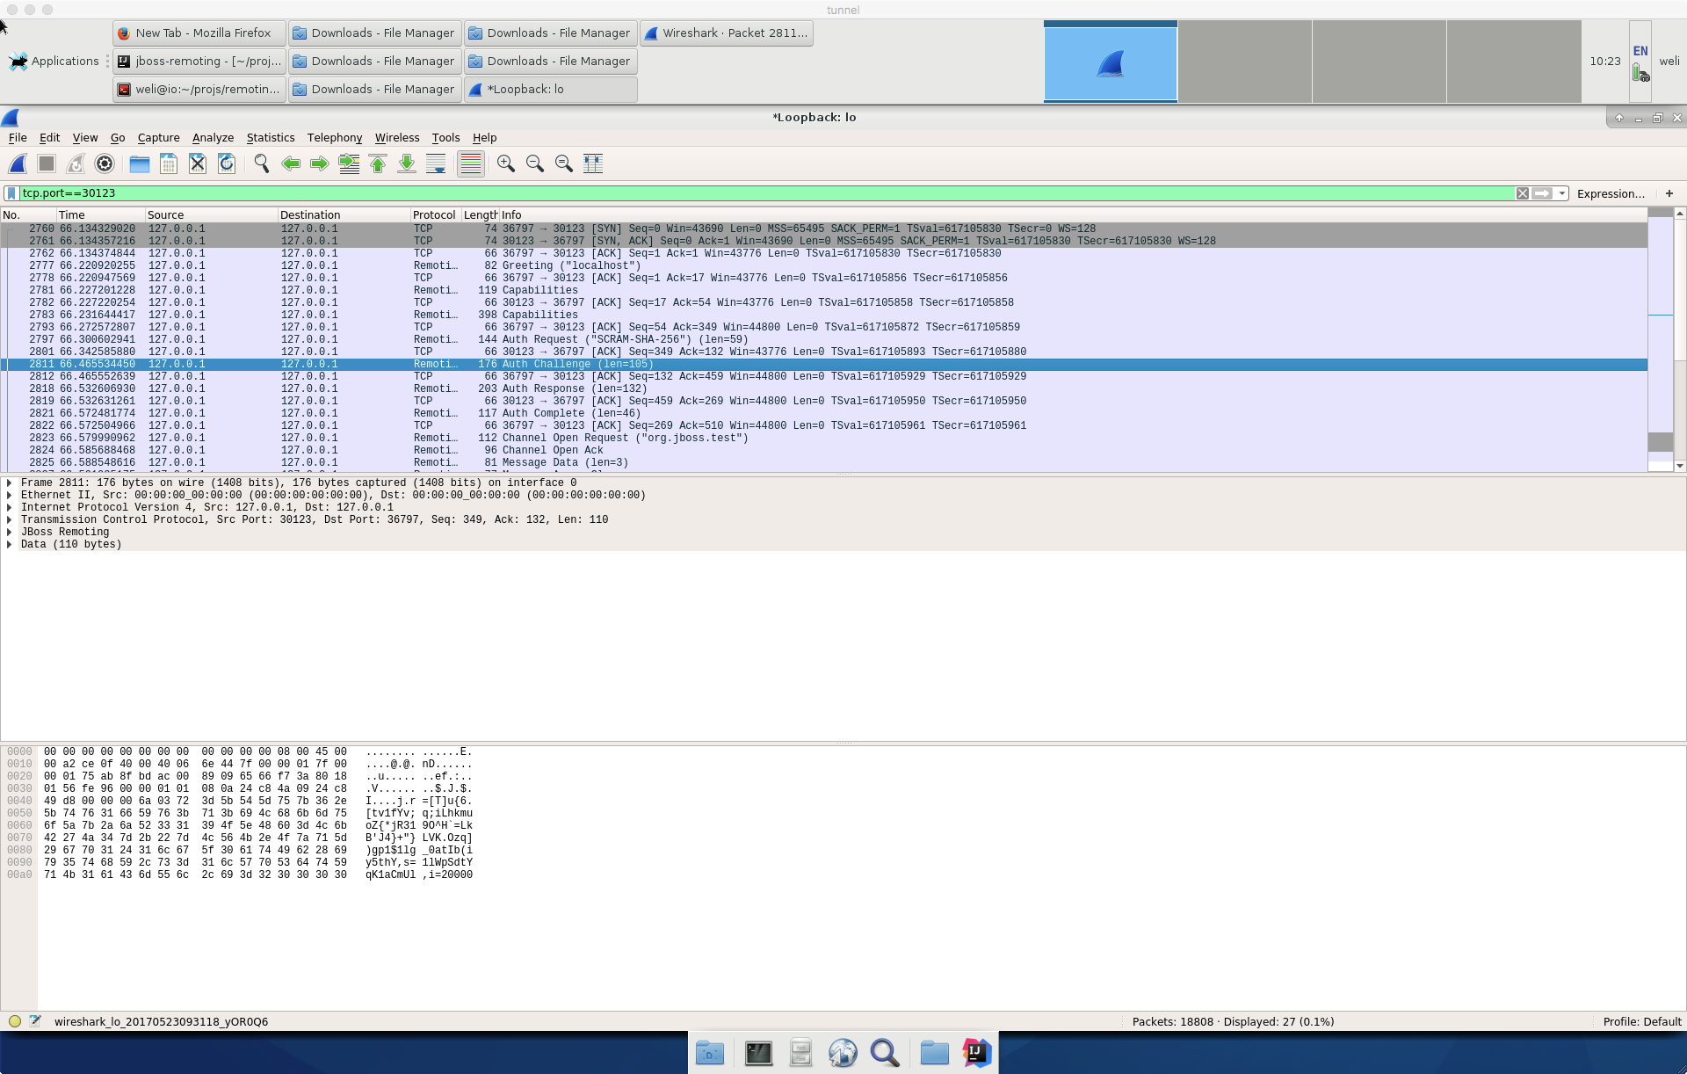Click the display filter bookmark icon
This screenshot has width=1687, height=1074.
11,193
